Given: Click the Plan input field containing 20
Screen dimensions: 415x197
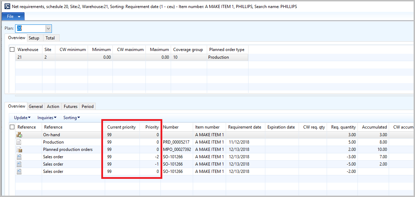Looking at the screenshot, I should pyautogui.click(x=30, y=28).
